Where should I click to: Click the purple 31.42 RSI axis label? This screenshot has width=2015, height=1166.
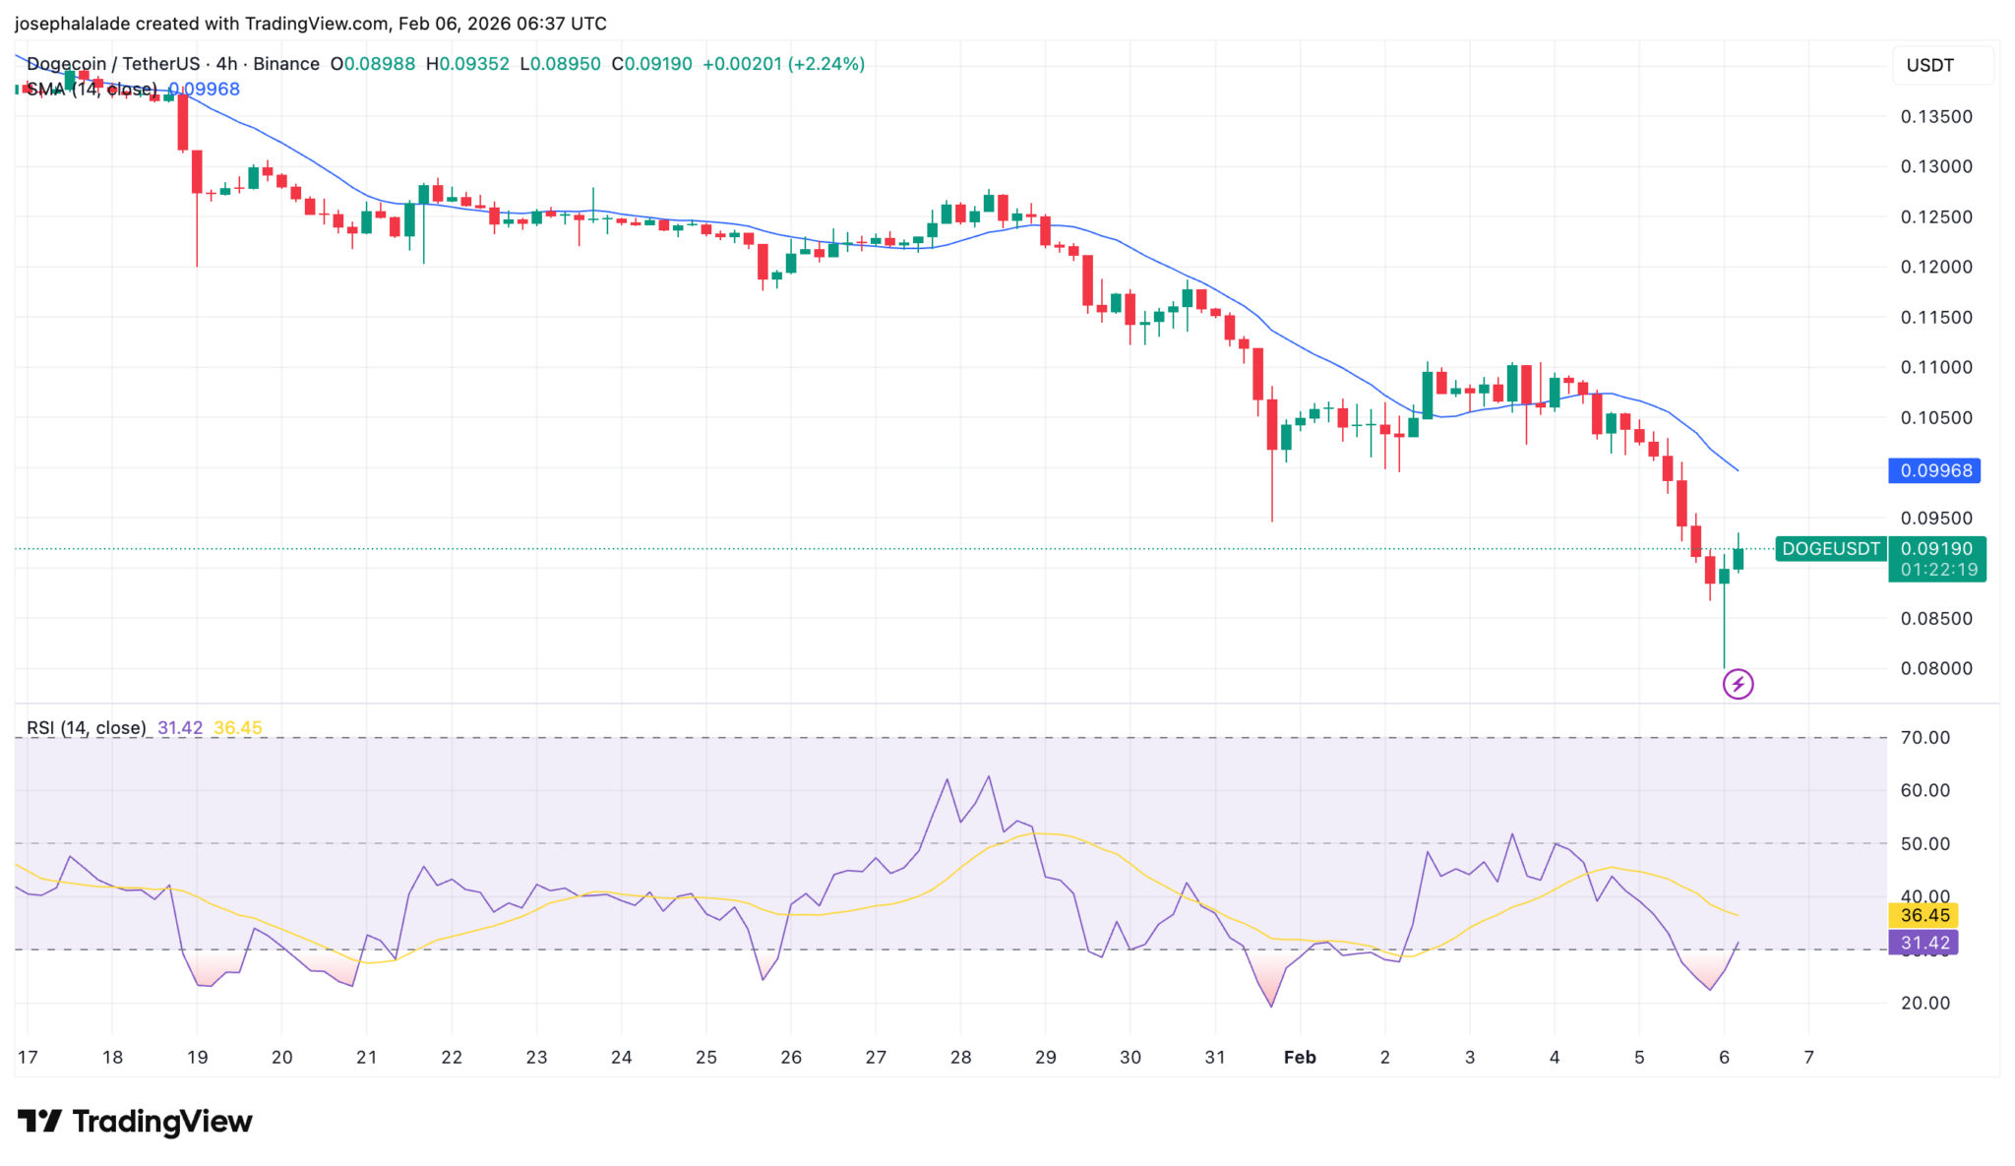(1923, 944)
